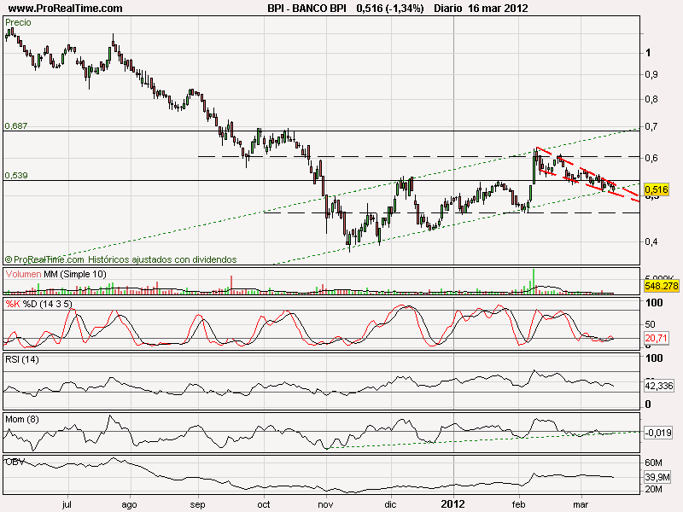Click the 0,516 (-1,34%) quote in the title
Image resolution: width=683 pixels, height=512 pixels.
[x=390, y=9]
